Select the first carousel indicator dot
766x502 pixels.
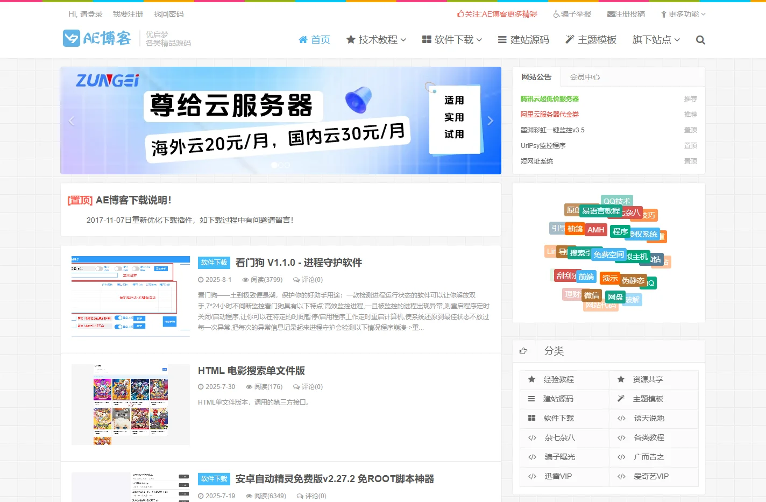click(x=274, y=165)
